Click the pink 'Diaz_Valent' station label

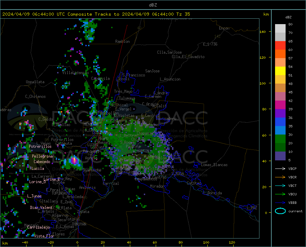pos(41,208)
